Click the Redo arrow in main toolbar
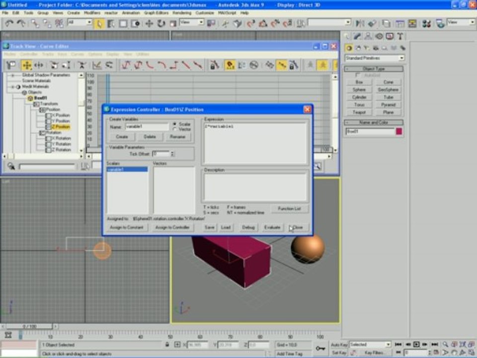Screen dimensions: 477x358 click(x=21, y=23)
